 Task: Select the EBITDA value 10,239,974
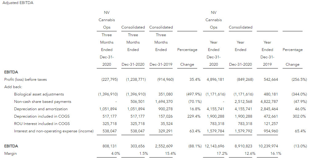268,146
